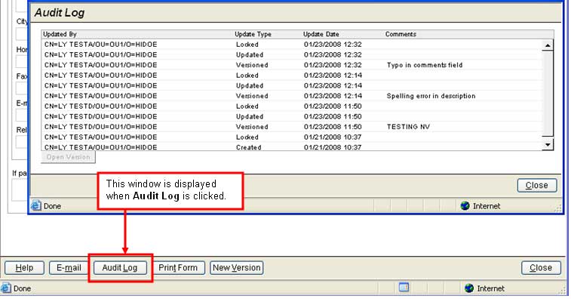Click the popup blocker icon in main status bar

pos(404,288)
